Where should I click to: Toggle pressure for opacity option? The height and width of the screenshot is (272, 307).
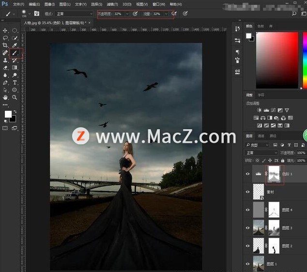click(135, 14)
